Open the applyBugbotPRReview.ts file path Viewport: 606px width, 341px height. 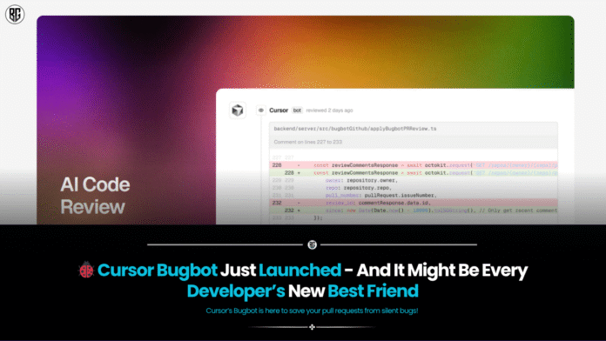click(354, 129)
